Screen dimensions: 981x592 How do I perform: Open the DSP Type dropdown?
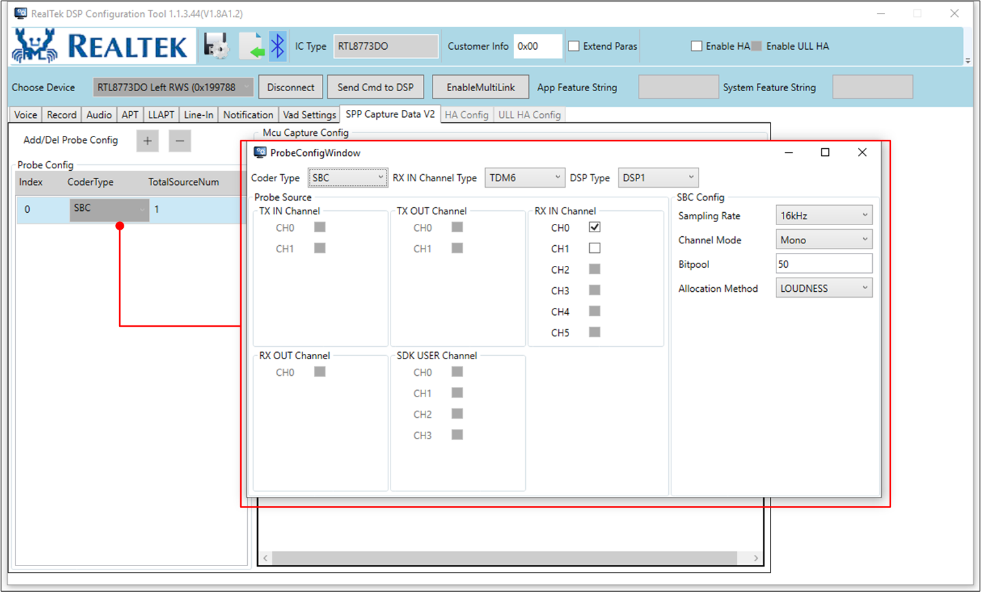(x=658, y=177)
